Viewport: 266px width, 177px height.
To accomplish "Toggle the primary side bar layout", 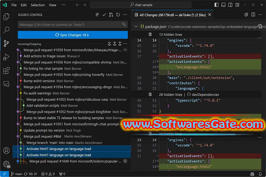I will point(216,5).
